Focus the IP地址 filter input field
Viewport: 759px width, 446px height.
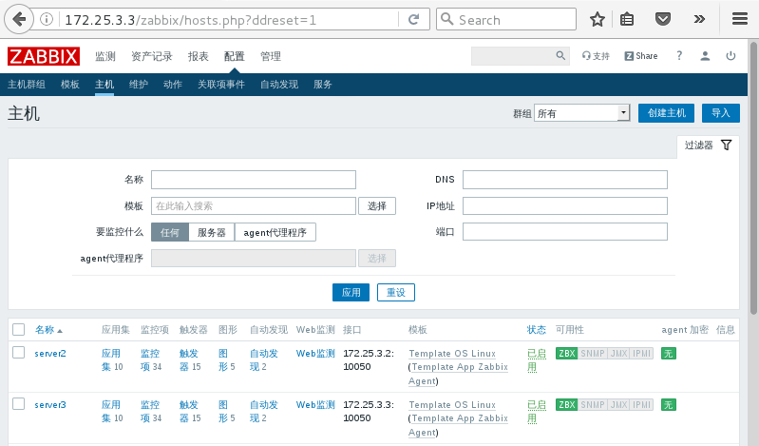click(565, 205)
